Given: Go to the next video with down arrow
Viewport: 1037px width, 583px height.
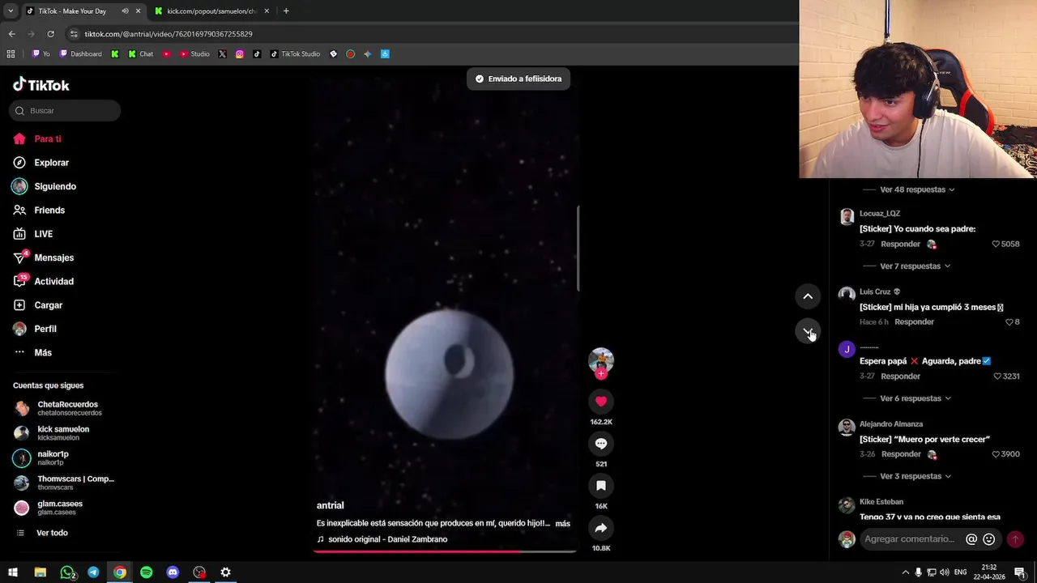Looking at the screenshot, I should click(x=808, y=331).
